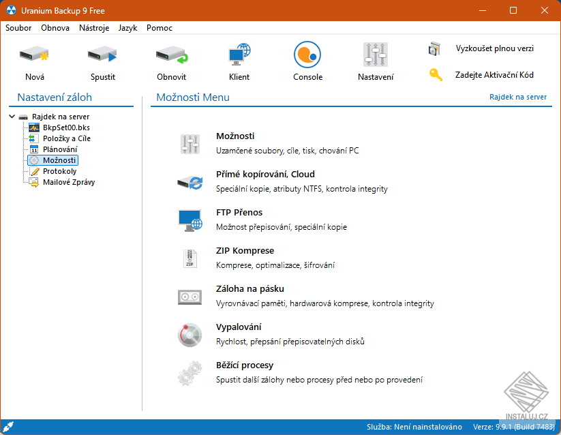Click 'Služba: Není nainstalováno' status text

(414, 427)
